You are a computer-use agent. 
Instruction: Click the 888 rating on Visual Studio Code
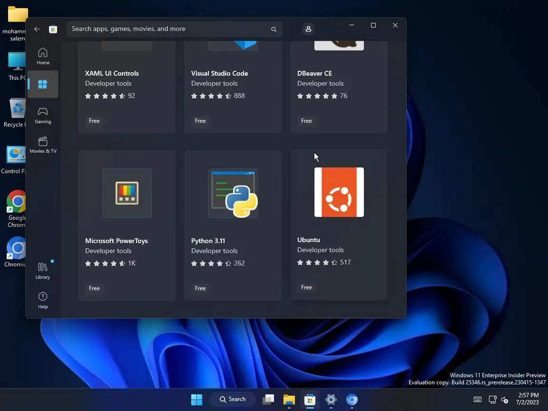point(239,96)
